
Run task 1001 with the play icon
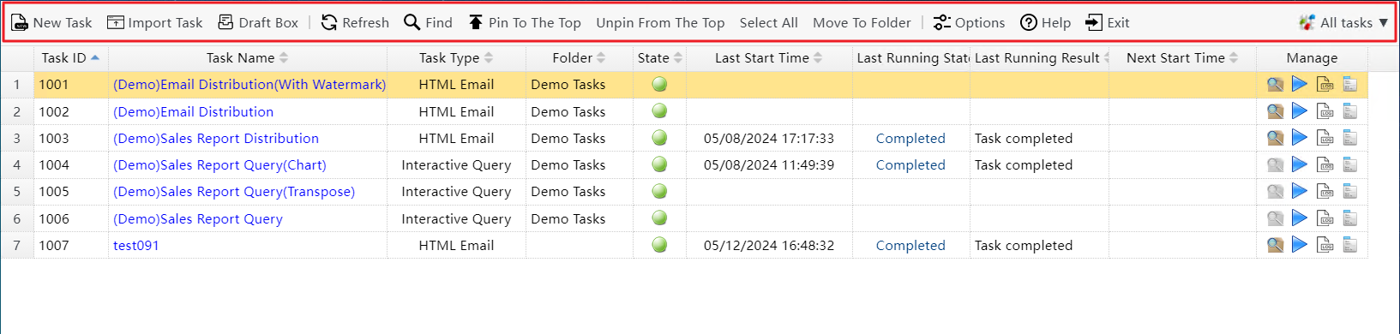pyautogui.click(x=1300, y=84)
